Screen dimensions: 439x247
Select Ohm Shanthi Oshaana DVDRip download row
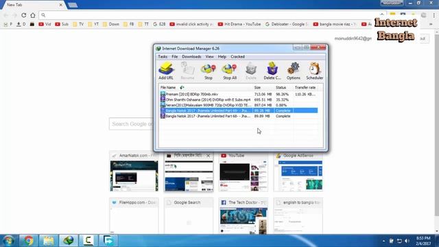(x=239, y=99)
